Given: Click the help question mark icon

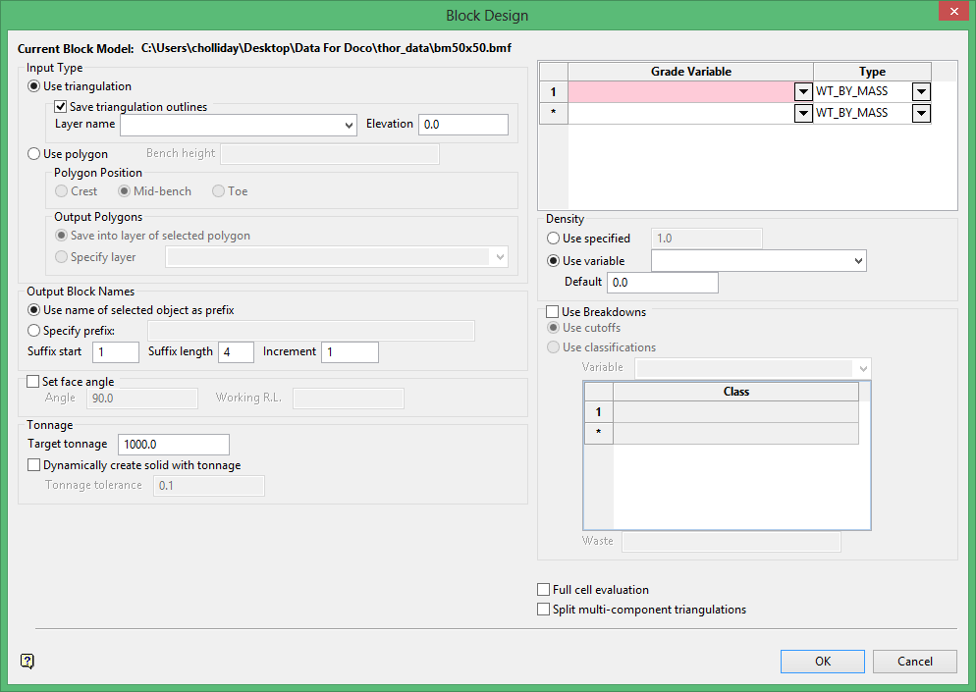Looking at the screenshot, I should point(27,661).
